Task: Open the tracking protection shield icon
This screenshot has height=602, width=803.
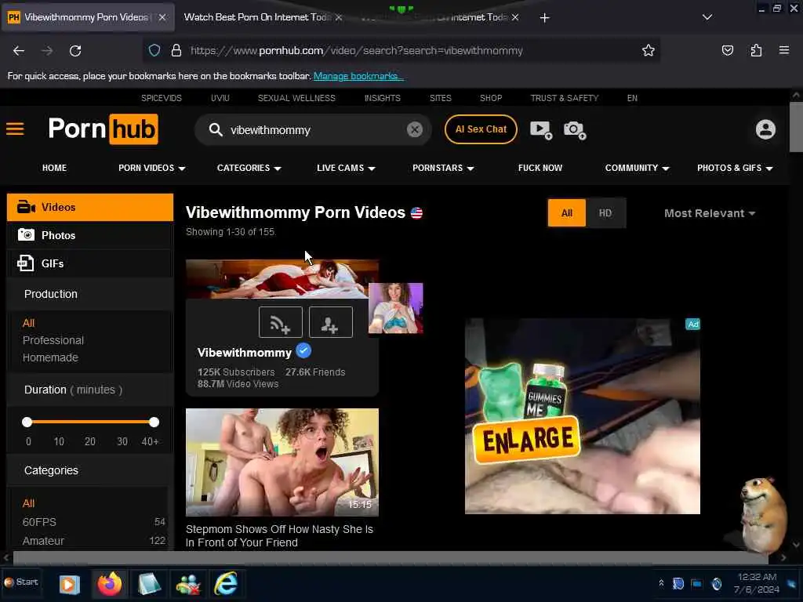Action: pos(154,50)
